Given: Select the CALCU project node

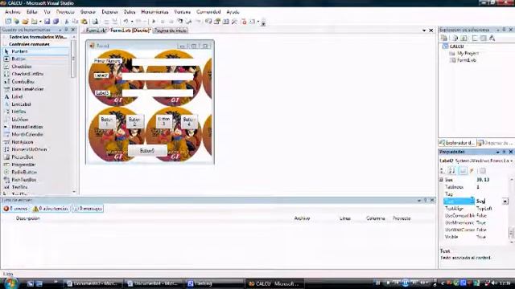Looking at the screenshot, I should click(456, 47).
